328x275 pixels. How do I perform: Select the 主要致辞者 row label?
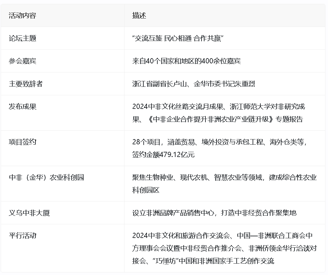point(26,84)
